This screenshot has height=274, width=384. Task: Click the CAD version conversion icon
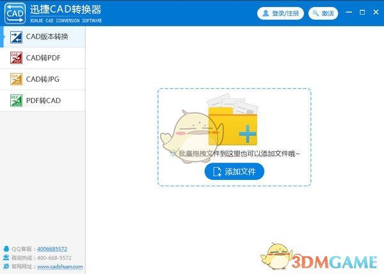click(17, 37)
